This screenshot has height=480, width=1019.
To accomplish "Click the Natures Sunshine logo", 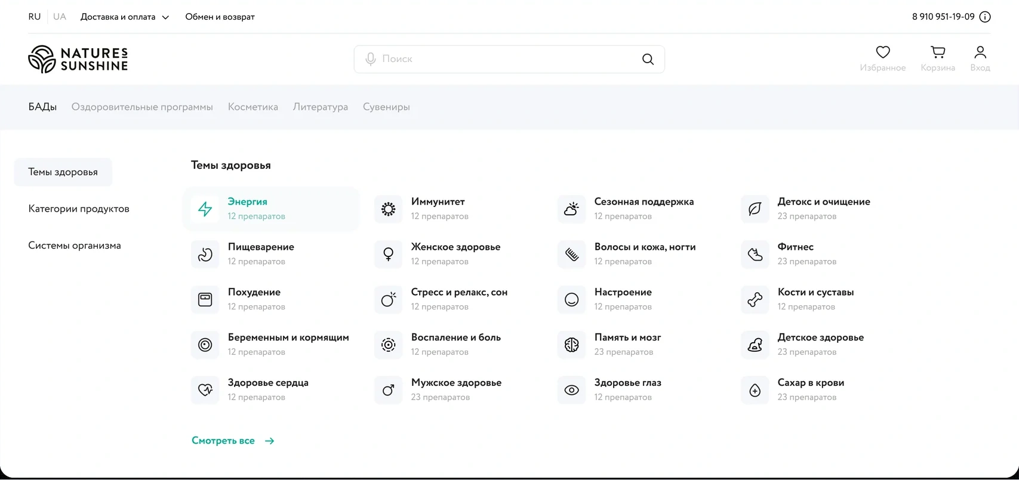I will (x=78, y=59).
